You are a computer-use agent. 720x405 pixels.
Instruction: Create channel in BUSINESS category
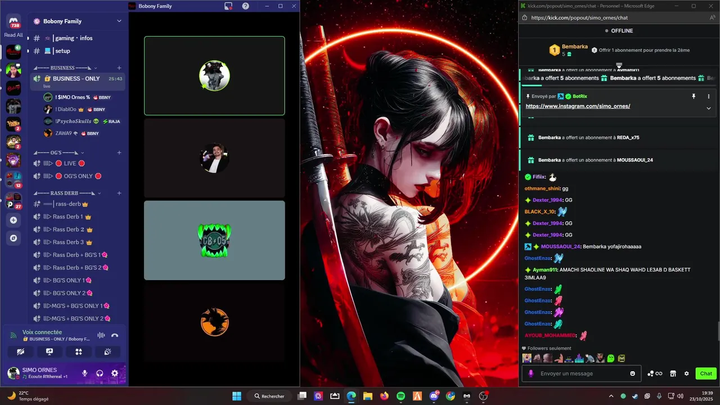click(x=119, y=68)
